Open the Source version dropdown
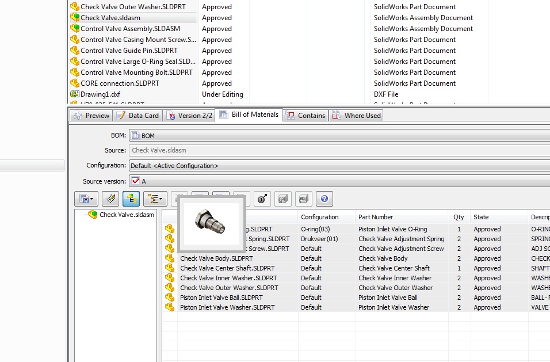This screenshot has width=550, height=362. 339,181
